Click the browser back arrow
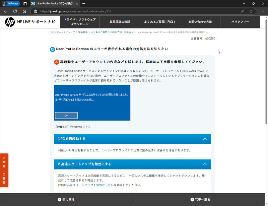This screenshot has height=206, width=268. click(x=6, y=11)
